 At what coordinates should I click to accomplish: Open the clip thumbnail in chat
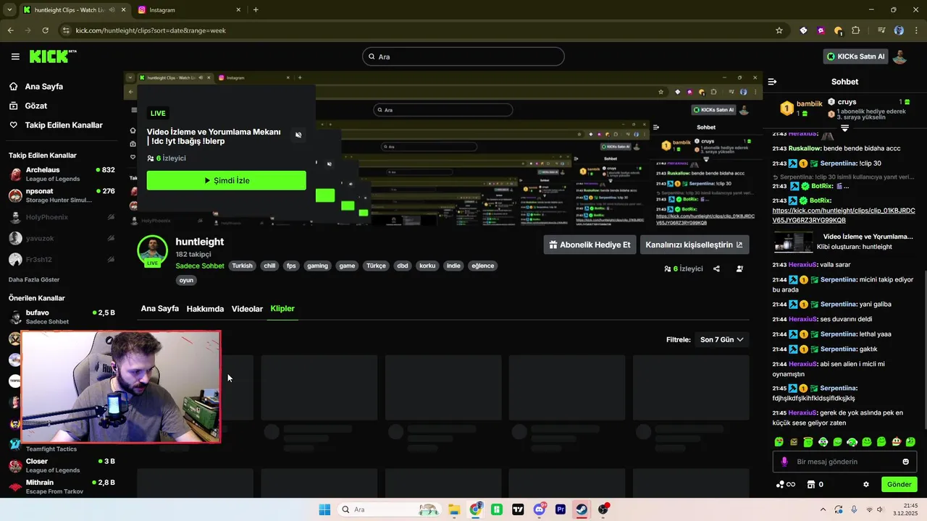[794, 242]
